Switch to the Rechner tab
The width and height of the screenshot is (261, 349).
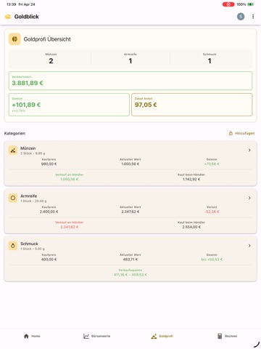(228, 336)
